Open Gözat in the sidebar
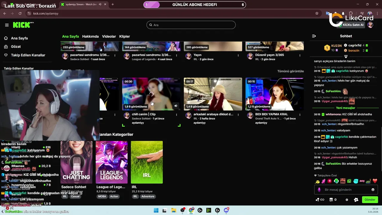The image size is (382, 215). 16,47
